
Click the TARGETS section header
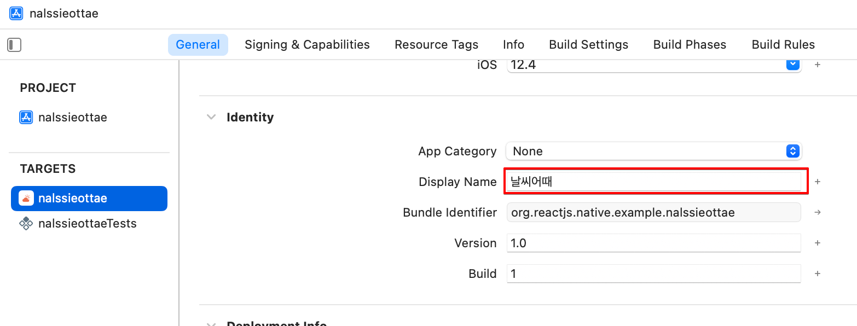click(48, 169)
